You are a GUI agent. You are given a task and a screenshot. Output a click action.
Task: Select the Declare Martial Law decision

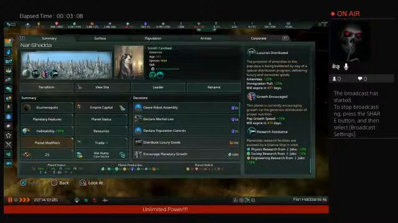click(186, 119)
